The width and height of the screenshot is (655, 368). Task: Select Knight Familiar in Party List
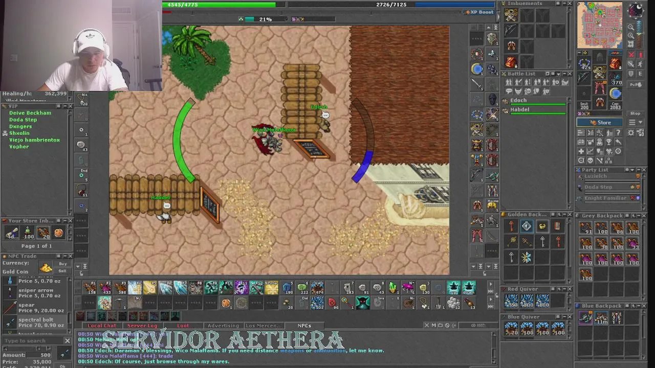pos(608,198)
